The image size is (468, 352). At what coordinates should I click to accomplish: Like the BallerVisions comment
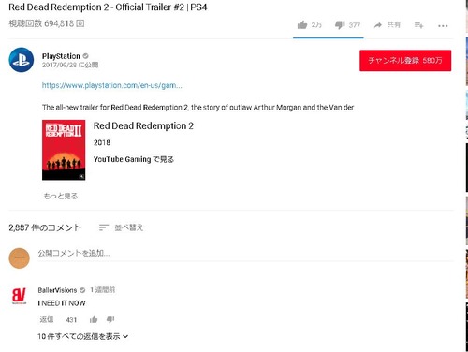coord(94,319)
